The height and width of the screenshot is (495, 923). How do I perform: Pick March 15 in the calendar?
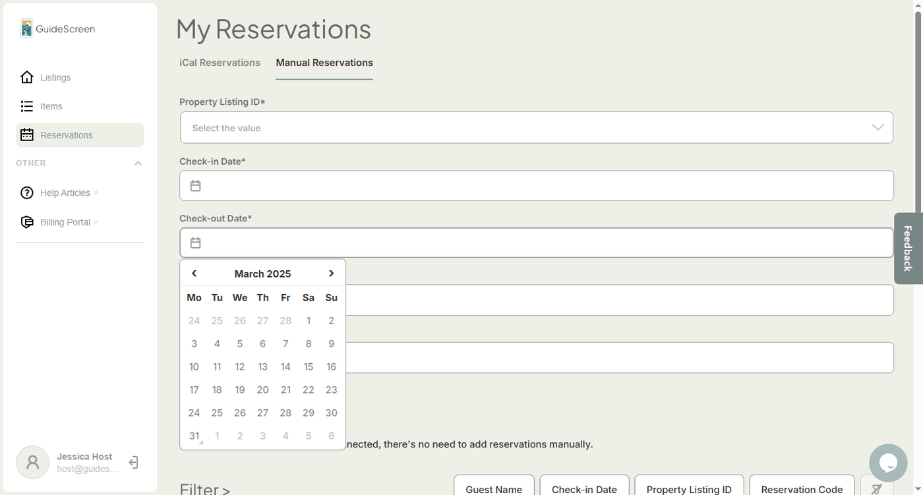coord(309,366)
